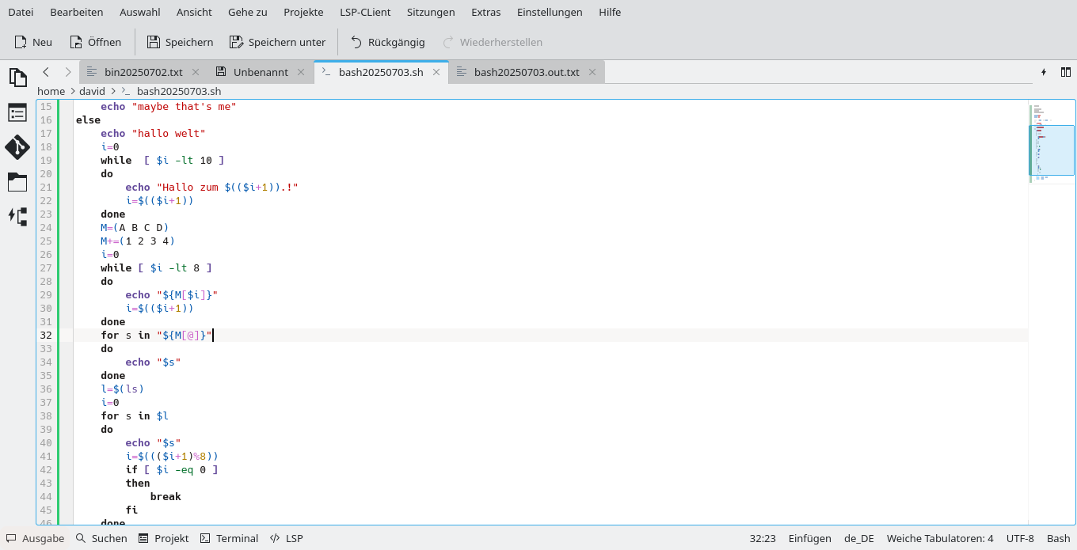The image size is (1077, 550).
Task: Open the UTF-8 encoding selector
Action: coord(1020,538)
